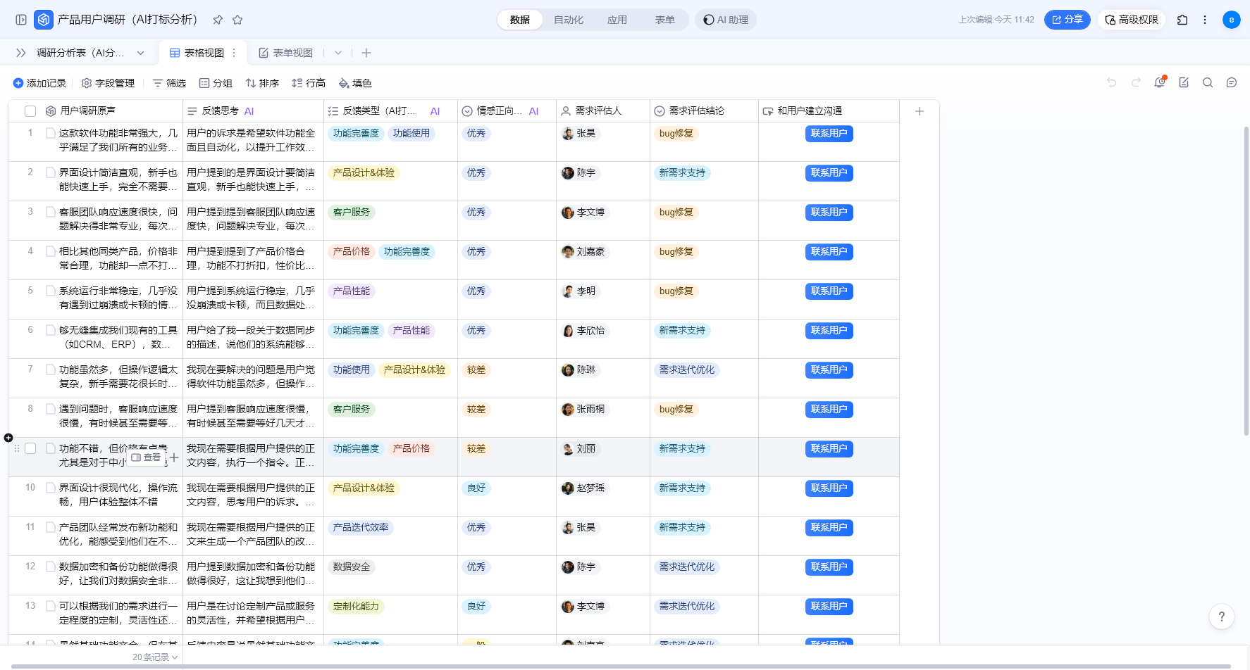Open the comments icon at the toolbar's right
The width and height of the screenshot is (1250, 670).
pyautogui.click(x=1231, y=83)
